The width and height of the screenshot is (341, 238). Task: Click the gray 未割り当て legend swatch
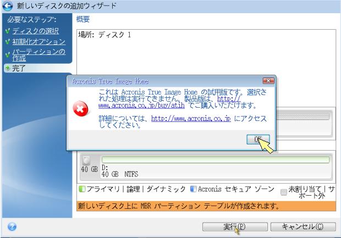click(x=284, y=192)
